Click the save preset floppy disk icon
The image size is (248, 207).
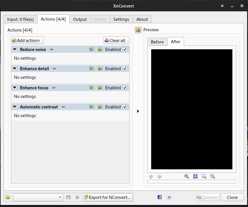tap(68, 197)
